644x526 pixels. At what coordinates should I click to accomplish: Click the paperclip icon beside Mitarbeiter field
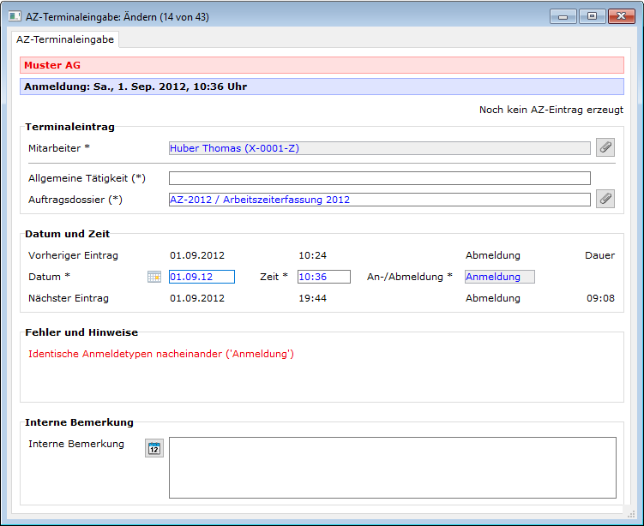pyautogui.click(x=605, y=147)
